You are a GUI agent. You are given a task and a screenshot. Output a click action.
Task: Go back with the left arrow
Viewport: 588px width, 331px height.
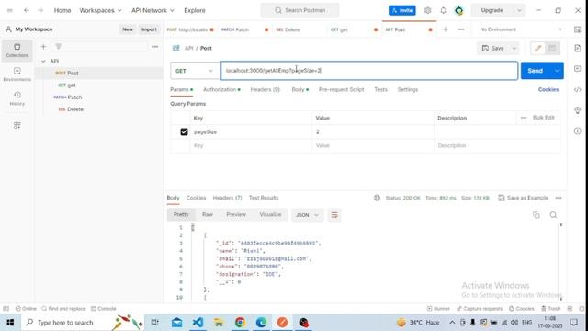point(27,10)
